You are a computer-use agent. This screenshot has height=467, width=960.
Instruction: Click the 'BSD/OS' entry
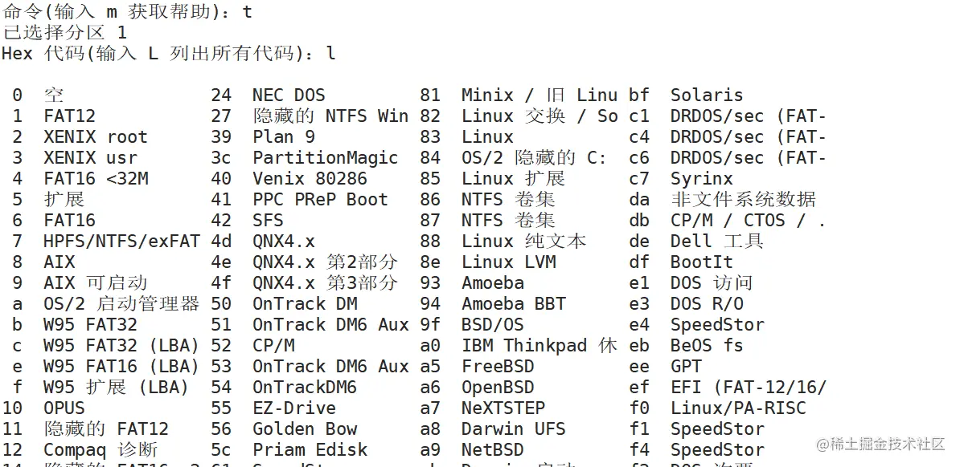pyautogui.click(x=492, y=325)
